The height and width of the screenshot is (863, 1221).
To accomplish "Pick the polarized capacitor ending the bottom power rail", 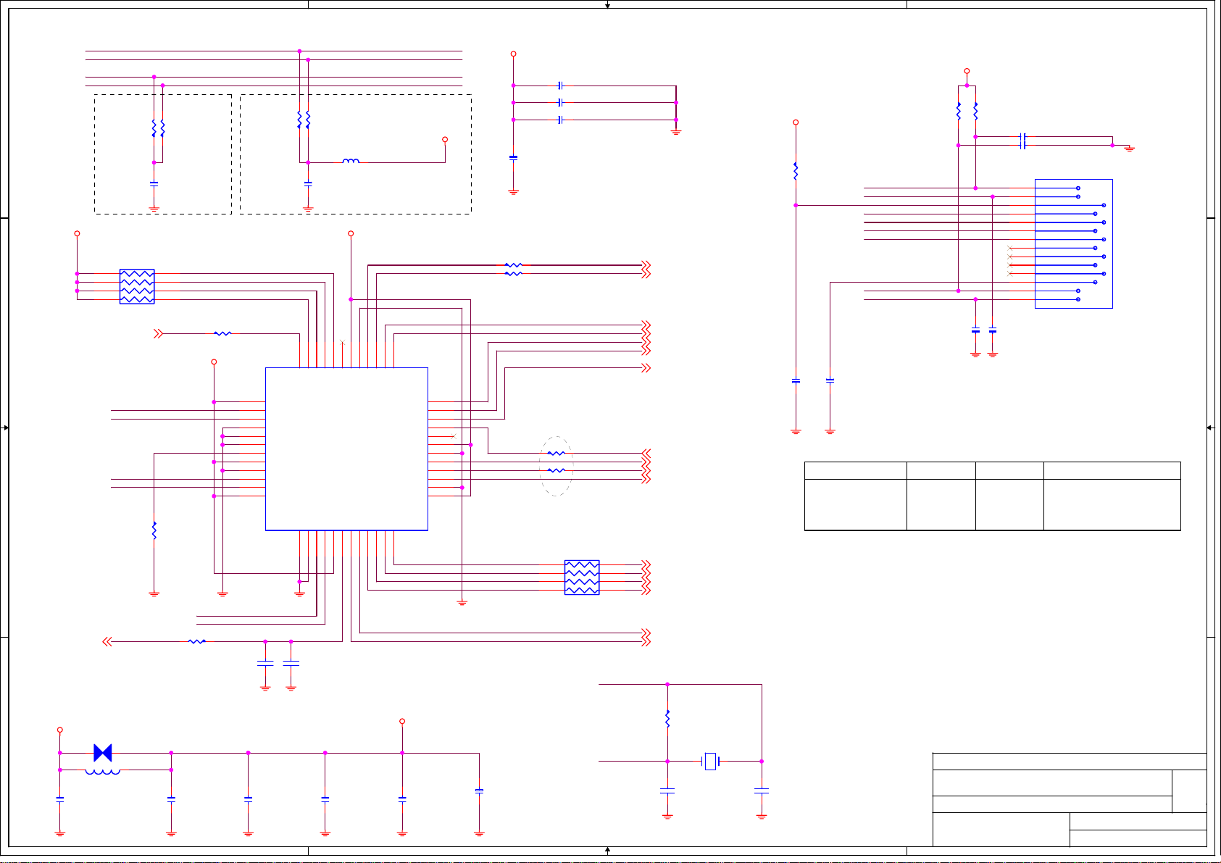I will (479, 791).
